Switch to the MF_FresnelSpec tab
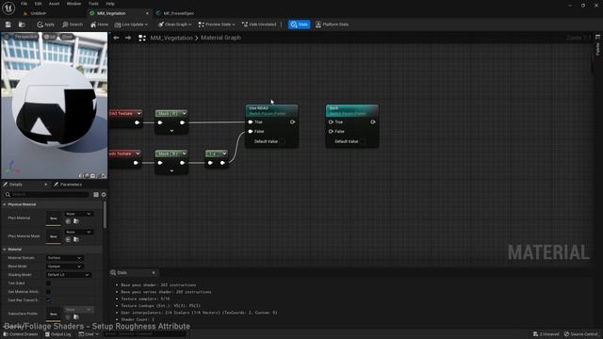This screenshot has width=603, height=339. coord(178,13)
